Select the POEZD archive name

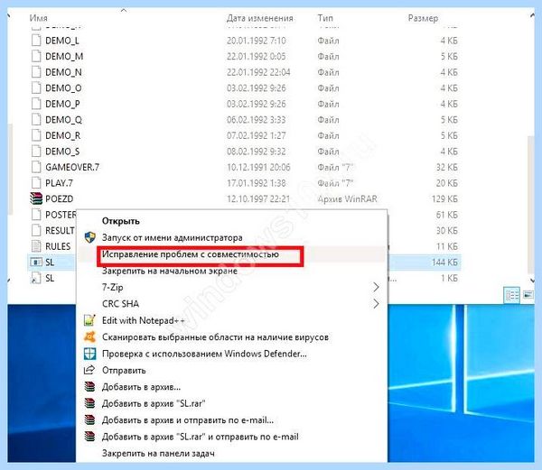pos(60,198)
